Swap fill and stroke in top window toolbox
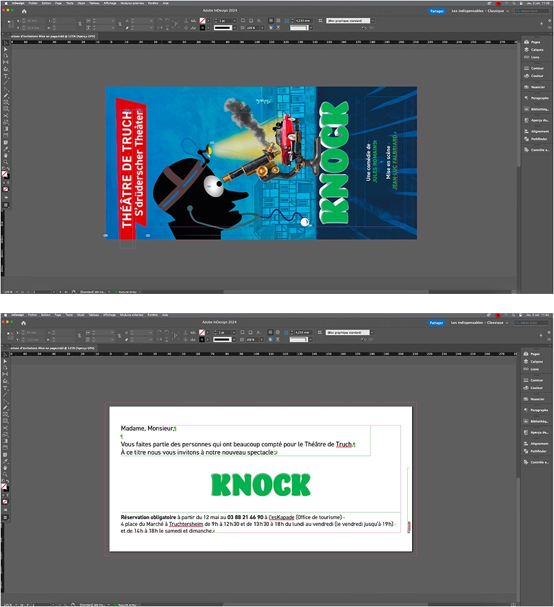This screenshot has width=554, height=607. (x=8, y=169)
